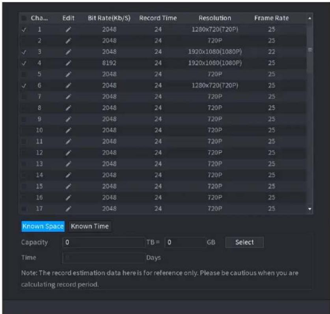Viewport: 330px width, 314px height.
Task: Click the table scrollbar thumb handle
Action: tap(309, 49)
